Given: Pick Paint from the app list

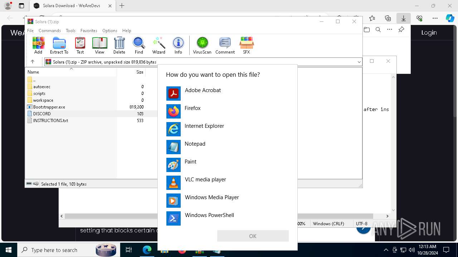Looking at the screenshot, I should pyautogui.click(x=228, y=165).
